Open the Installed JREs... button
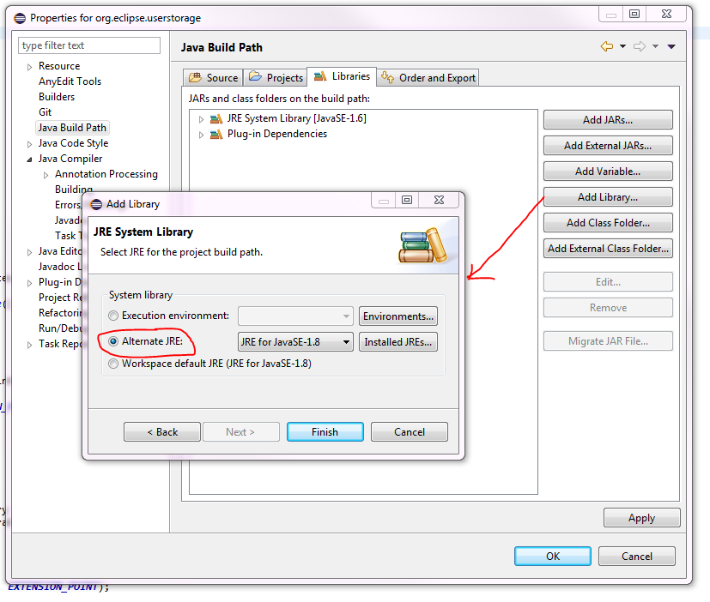Image resolution: width=710 pixels, height=602 pixels. (398, 342)
